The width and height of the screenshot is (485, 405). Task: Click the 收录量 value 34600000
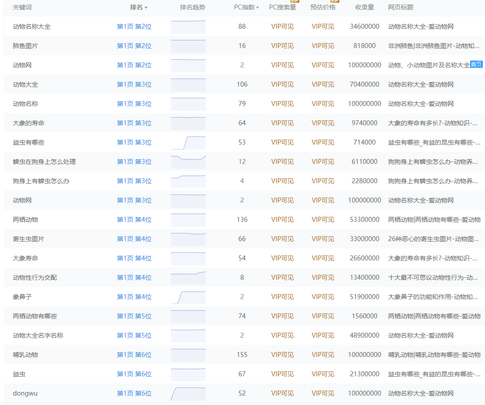(x=365, y=26)
